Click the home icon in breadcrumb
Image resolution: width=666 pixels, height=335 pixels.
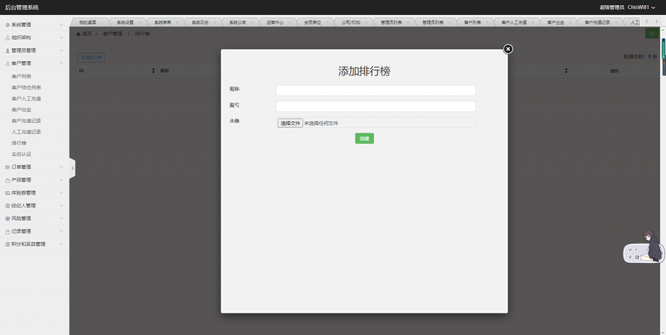click(x=79, y=33)
